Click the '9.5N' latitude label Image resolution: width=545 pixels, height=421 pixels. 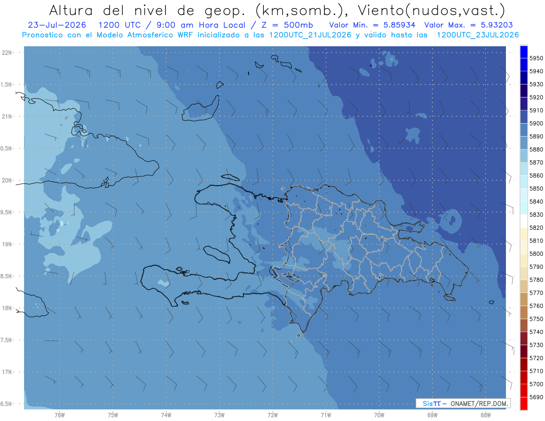click(x=6, y=212)
